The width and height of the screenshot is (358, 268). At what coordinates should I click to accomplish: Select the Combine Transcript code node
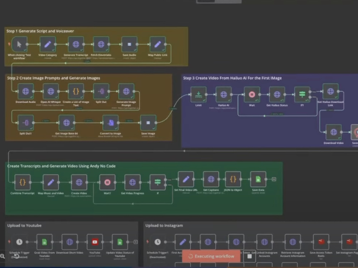tap(22, 182)
